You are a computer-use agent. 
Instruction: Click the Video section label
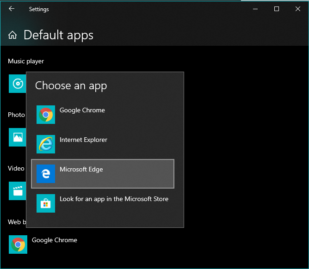[16, 168]
